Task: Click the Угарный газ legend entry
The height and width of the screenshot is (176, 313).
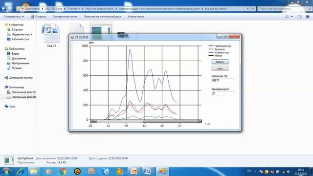Action: [x=219, y=52]
